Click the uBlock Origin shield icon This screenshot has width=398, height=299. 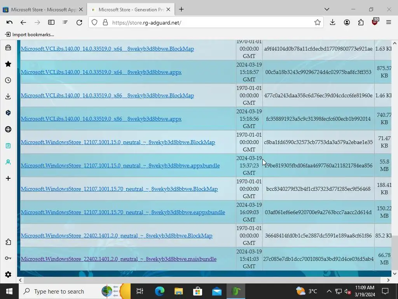[x=375, y=22]
